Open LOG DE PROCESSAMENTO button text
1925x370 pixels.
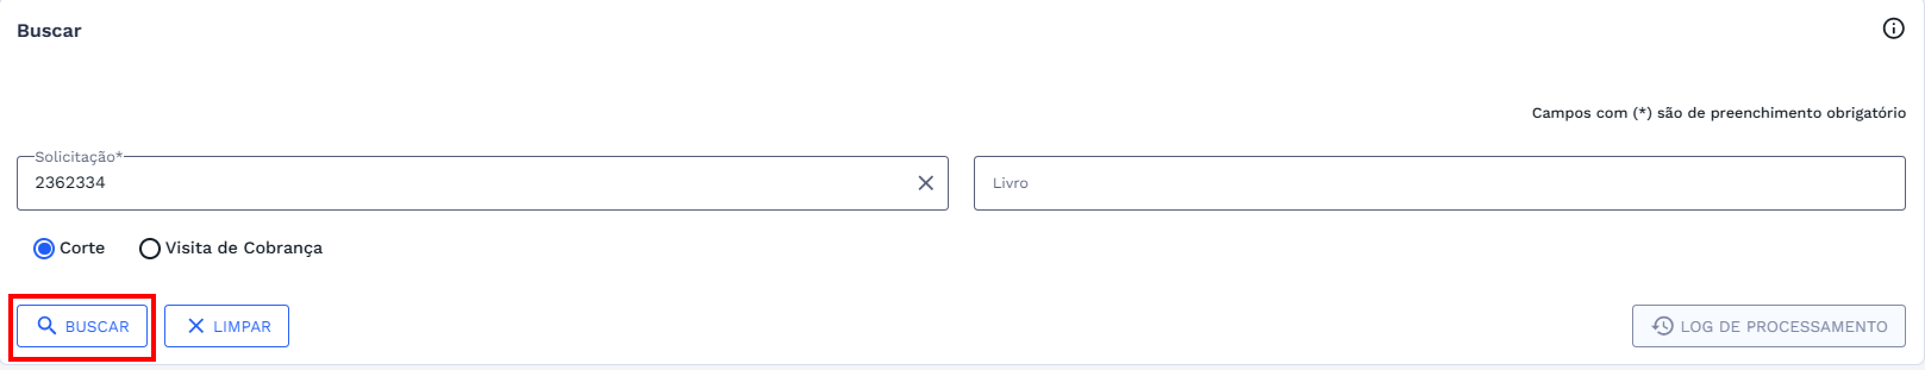click(1784, 327)
